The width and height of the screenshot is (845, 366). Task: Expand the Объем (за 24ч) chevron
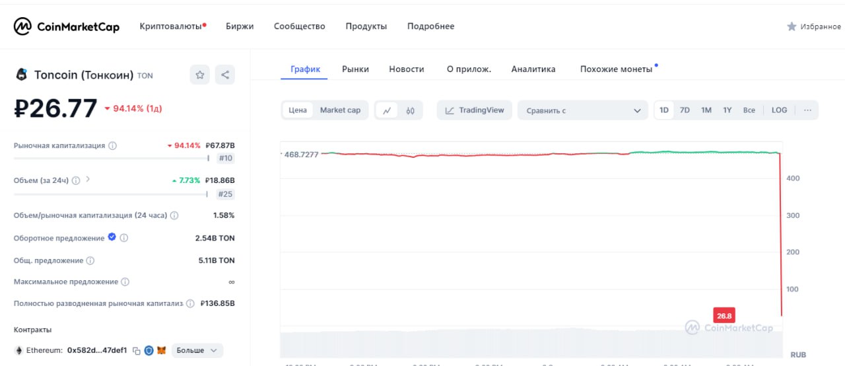[x=88, y=180]
